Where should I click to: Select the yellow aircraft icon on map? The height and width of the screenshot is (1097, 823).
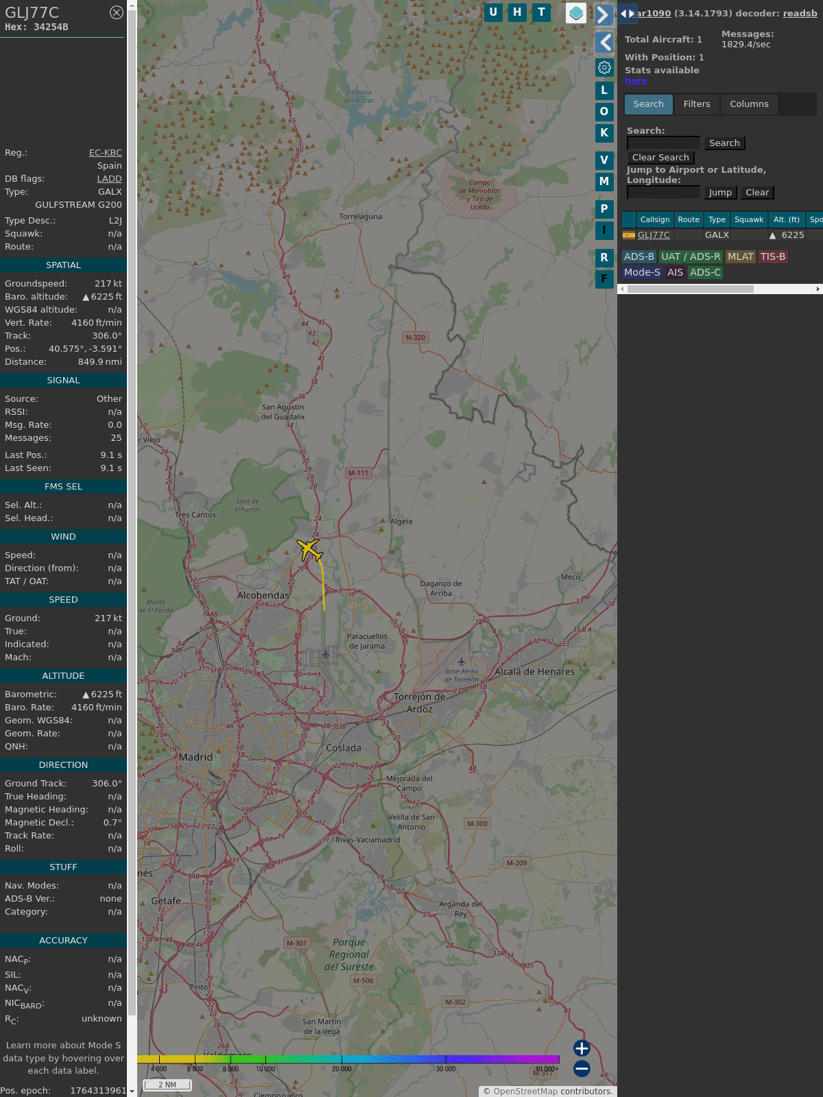(x=310, y=549)
